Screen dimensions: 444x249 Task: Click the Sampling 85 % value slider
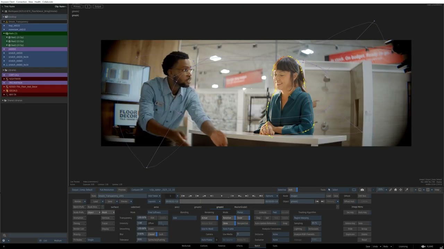click(316, 223)
